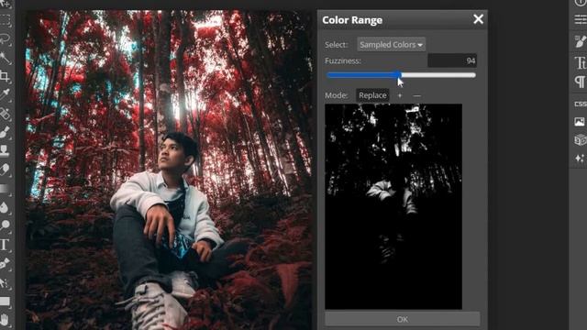The width and height of the screenshot is (587, 330).
Task: Choose the plus add-to-selection mode
Action: click(400, 95)
